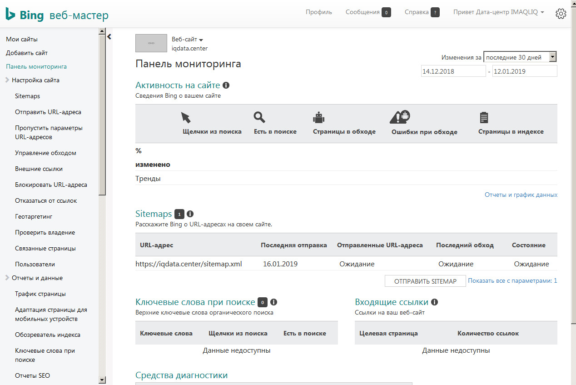Open Профиль in top navigation
This screenshot has width=576, height=385.
coord(319,12)
